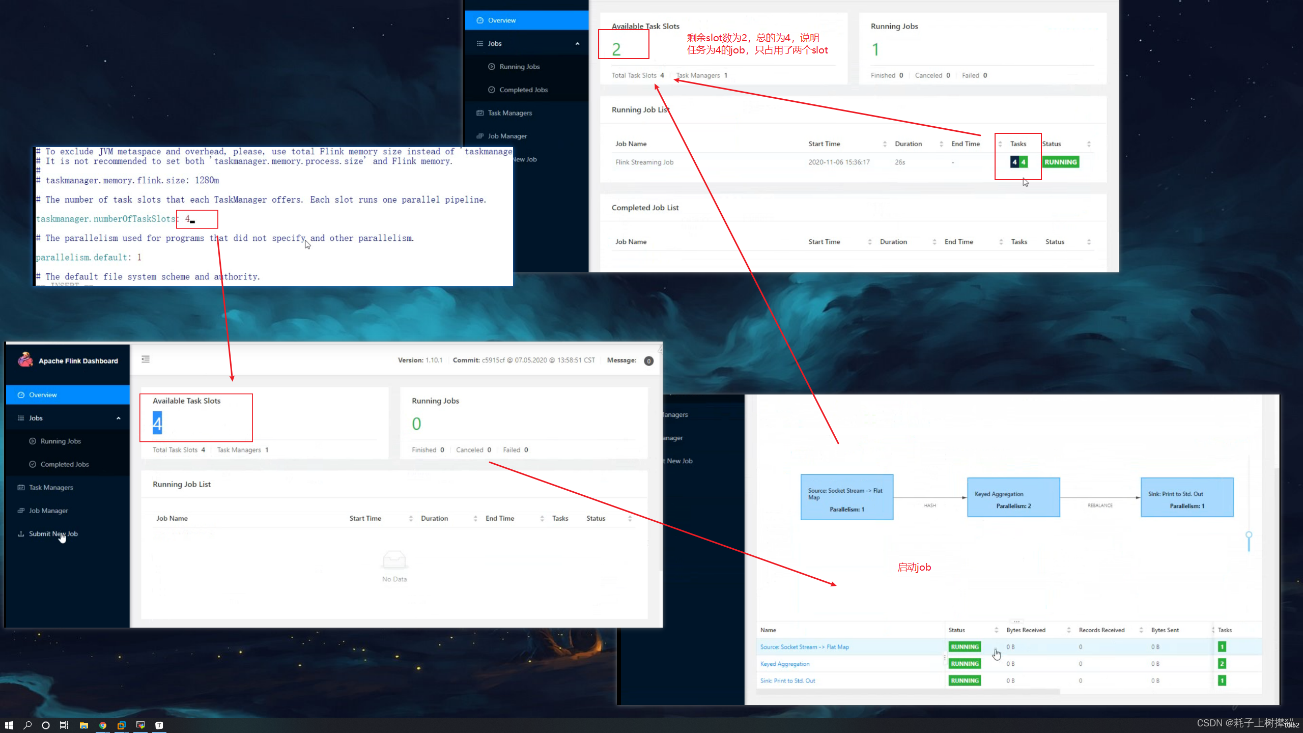Open Keyed Aggregation link in the vertex table
The width and height of the screenshot is (1303, 733).
785,664
